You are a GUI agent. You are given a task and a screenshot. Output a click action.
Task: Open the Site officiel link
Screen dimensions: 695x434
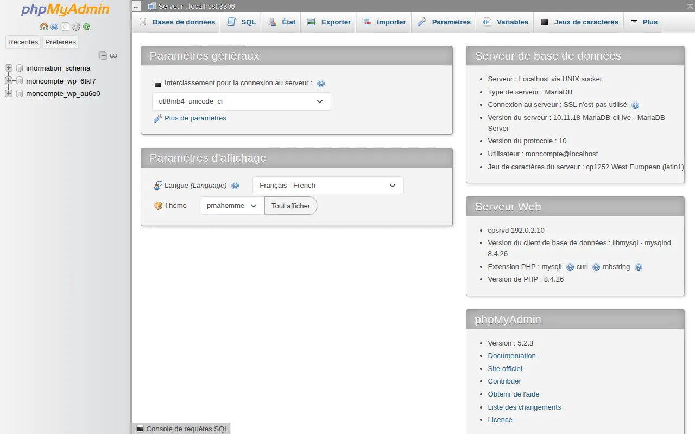505,369
